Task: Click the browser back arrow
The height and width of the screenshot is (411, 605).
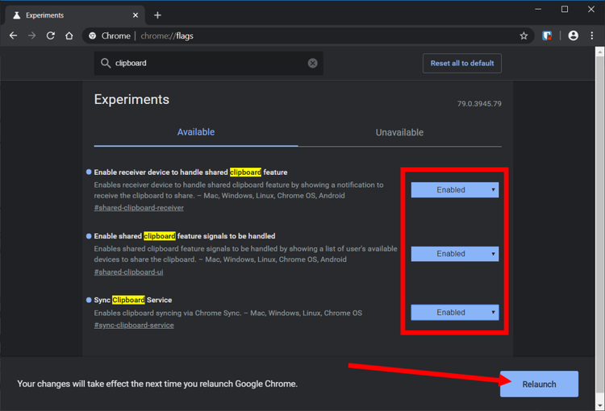Action: [x=13, y=35]
